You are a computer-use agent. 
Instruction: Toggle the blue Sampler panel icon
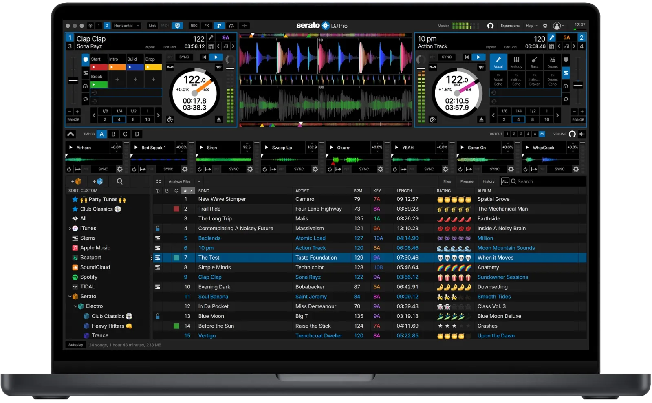tap(219, 26)
